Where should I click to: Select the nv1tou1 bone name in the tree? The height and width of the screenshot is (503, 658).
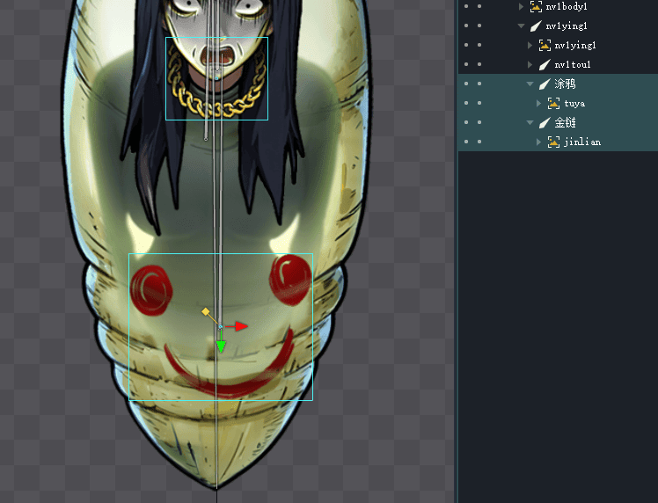click(572, 65)
